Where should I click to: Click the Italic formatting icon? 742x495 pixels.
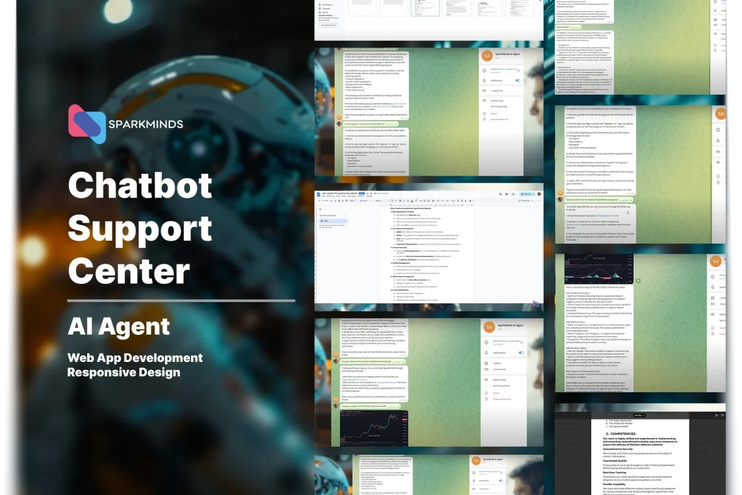click(x=404, y=200)
